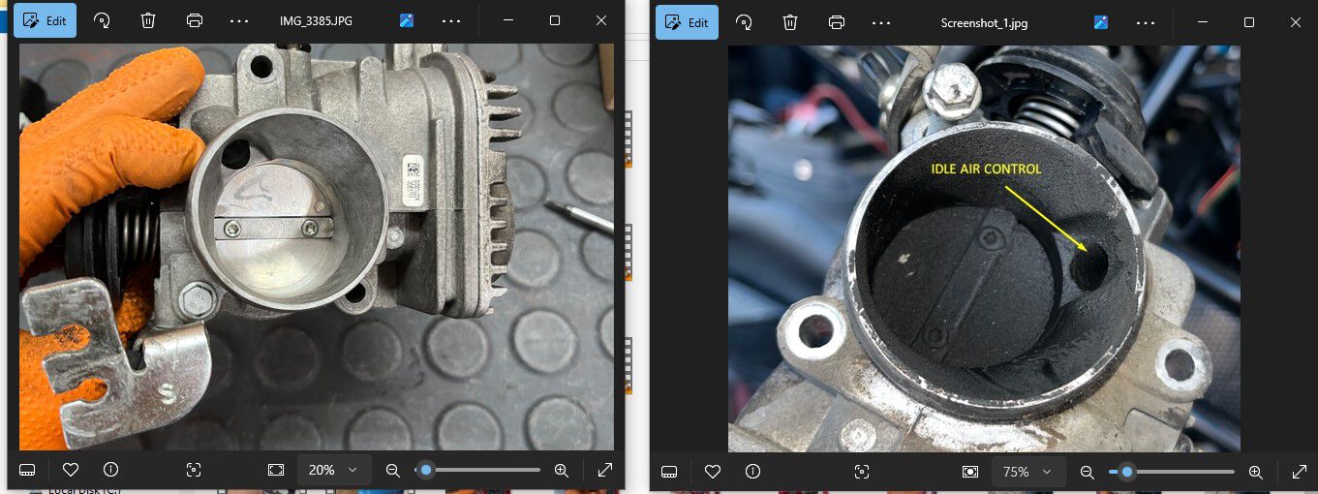Click the trash icon in Screenshot_1.jpg window

click(790, 22)
